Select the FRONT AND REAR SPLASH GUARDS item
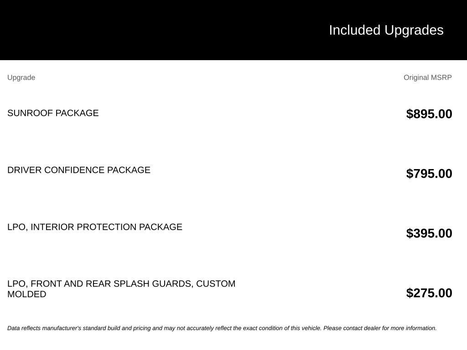Image resolution: width=467 pixels, height=350 pixels. tap(121, 288)
